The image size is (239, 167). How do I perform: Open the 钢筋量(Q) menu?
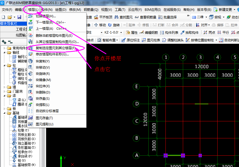tap(91, 9)
